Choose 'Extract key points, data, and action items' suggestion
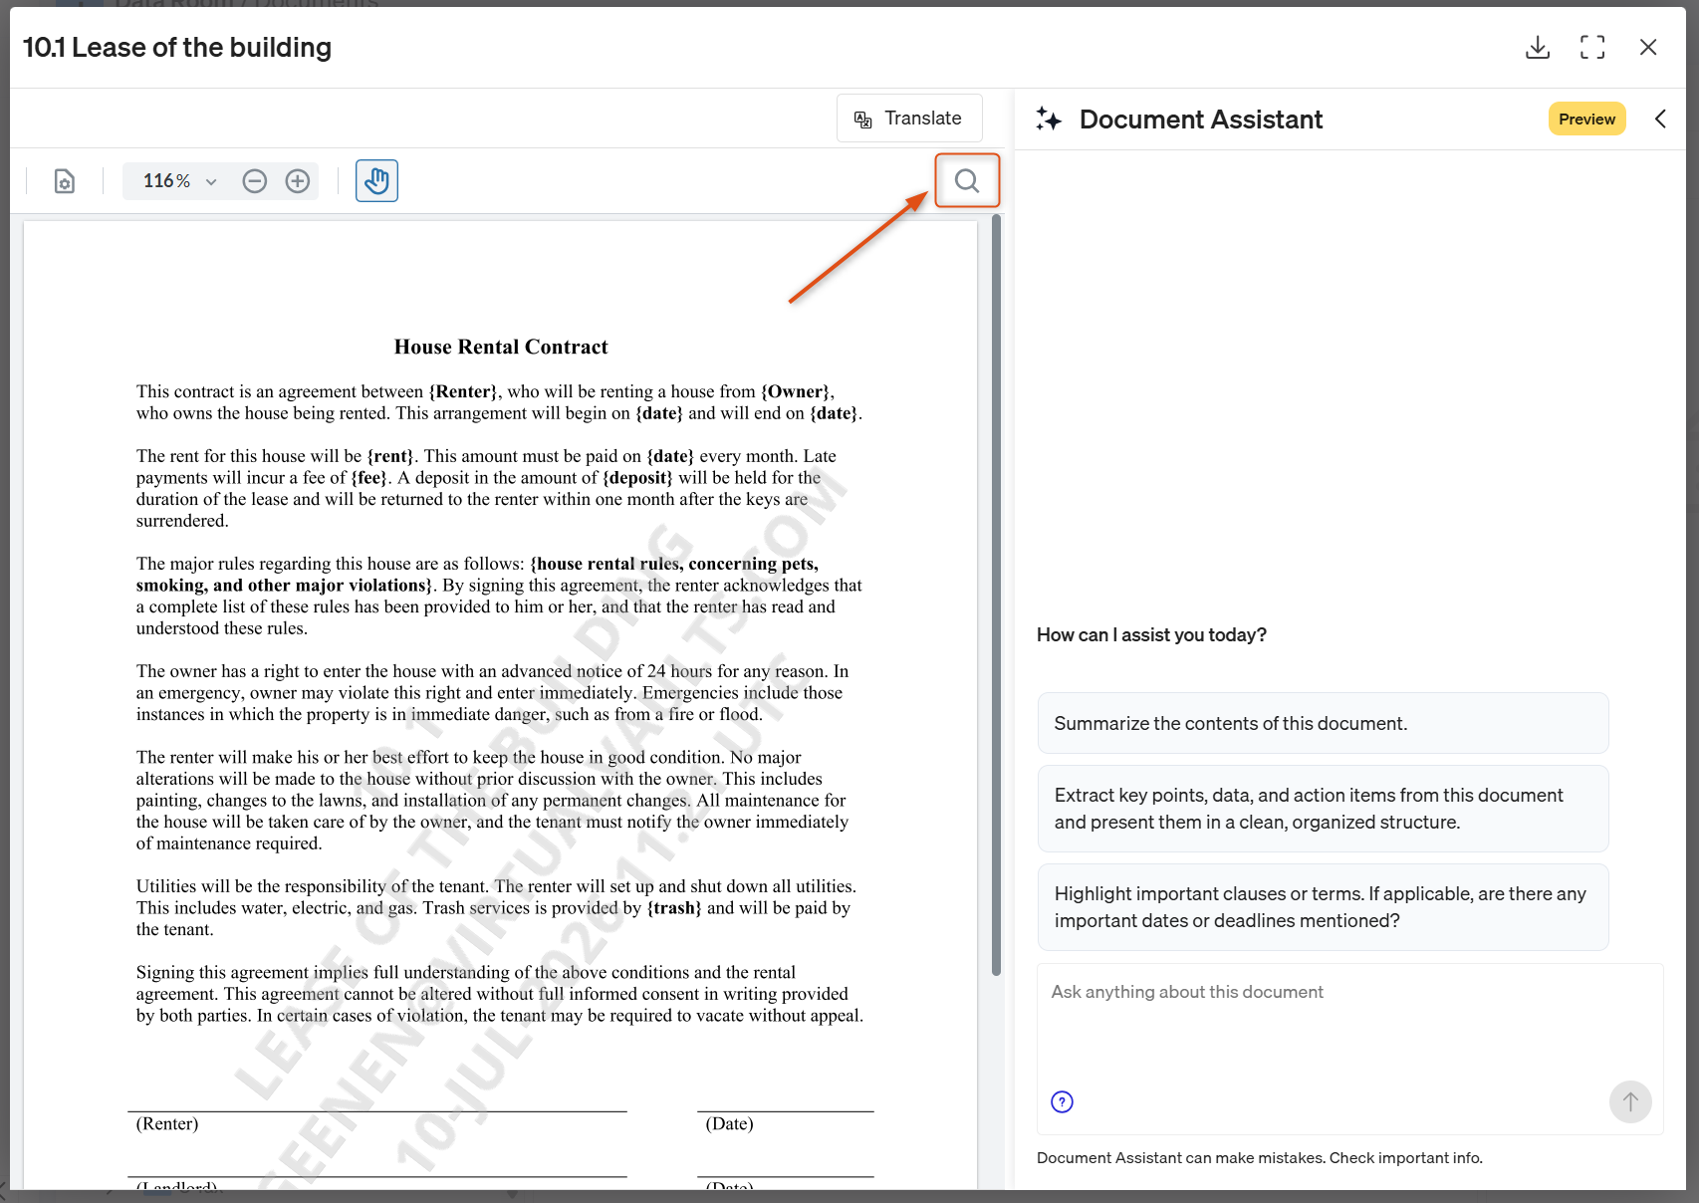 tap(1323, 809)
